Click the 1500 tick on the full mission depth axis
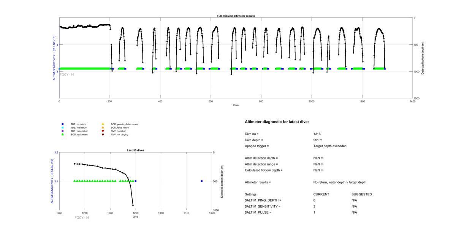This screenshot has width=456, height=236. tap(417, 98)
